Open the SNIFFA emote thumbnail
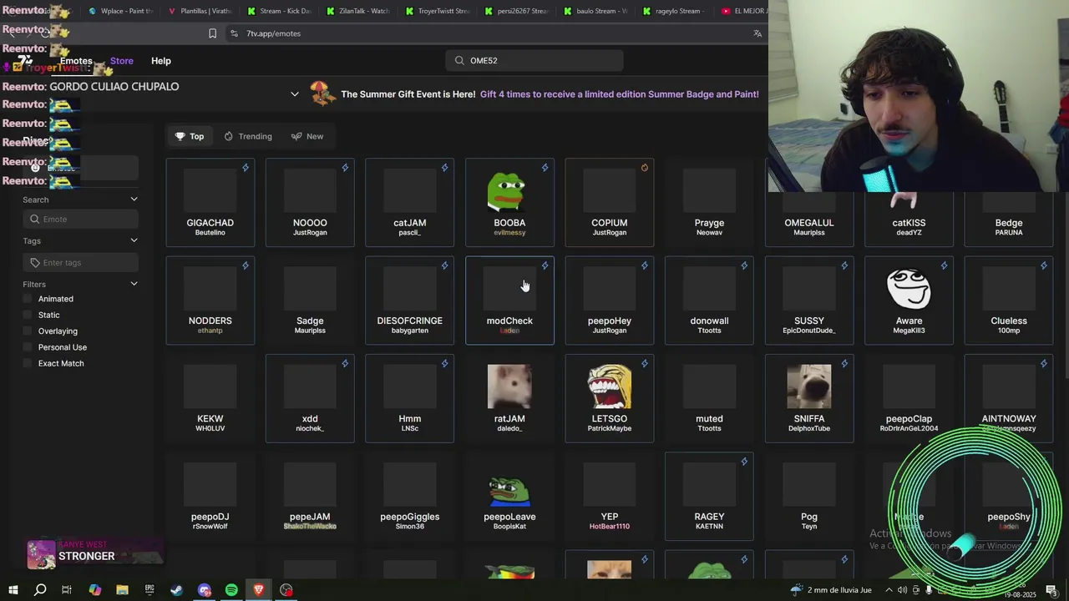1069x601 pixels. coord(809,387)
